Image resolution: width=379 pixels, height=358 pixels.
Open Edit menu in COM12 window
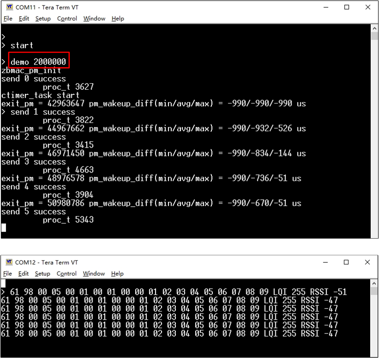tap(24, 273)
